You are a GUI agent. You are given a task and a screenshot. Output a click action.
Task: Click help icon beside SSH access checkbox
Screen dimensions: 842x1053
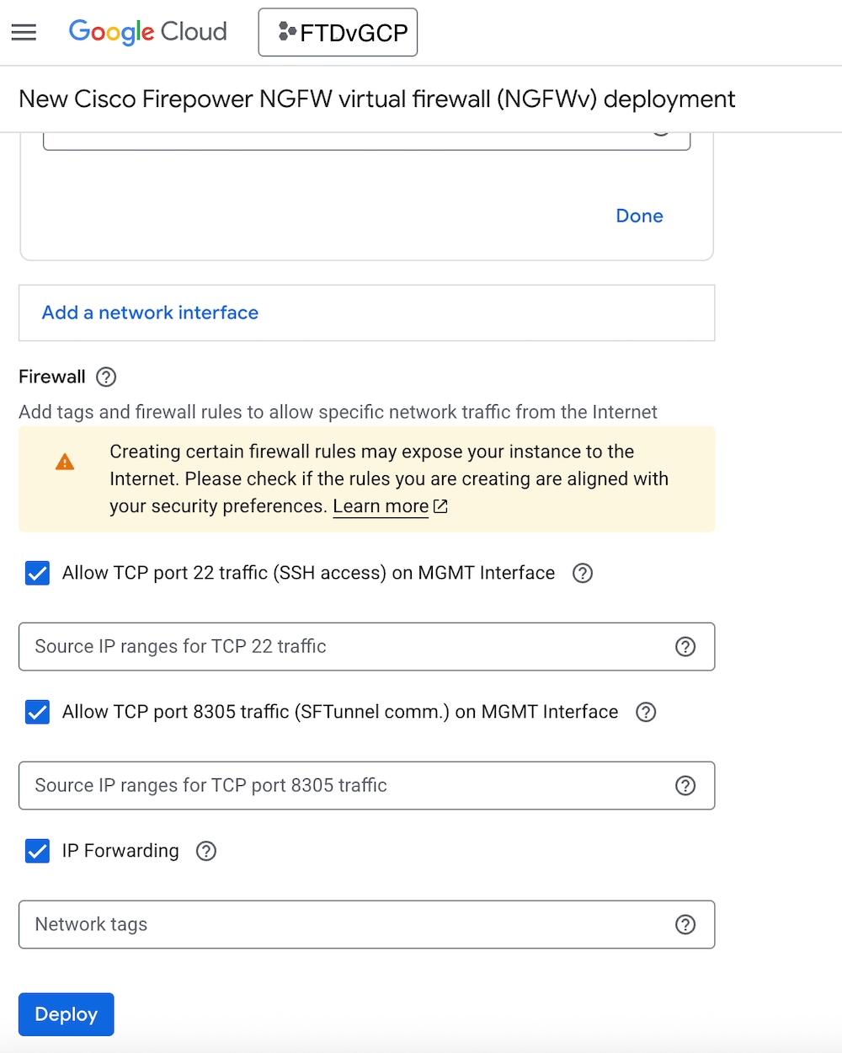(x=583, y=573)
